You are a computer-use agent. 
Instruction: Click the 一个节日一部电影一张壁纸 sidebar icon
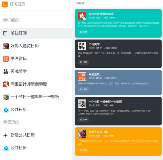(x=6, y=97)
